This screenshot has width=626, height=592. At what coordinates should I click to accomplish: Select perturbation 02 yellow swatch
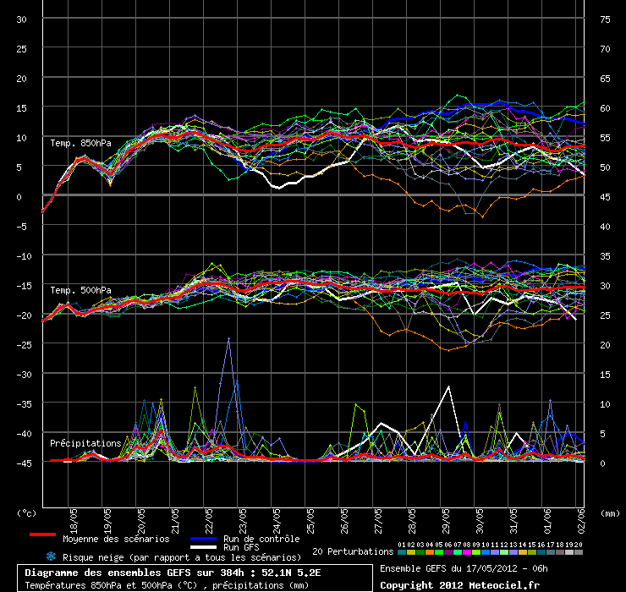tap(411, 552)
